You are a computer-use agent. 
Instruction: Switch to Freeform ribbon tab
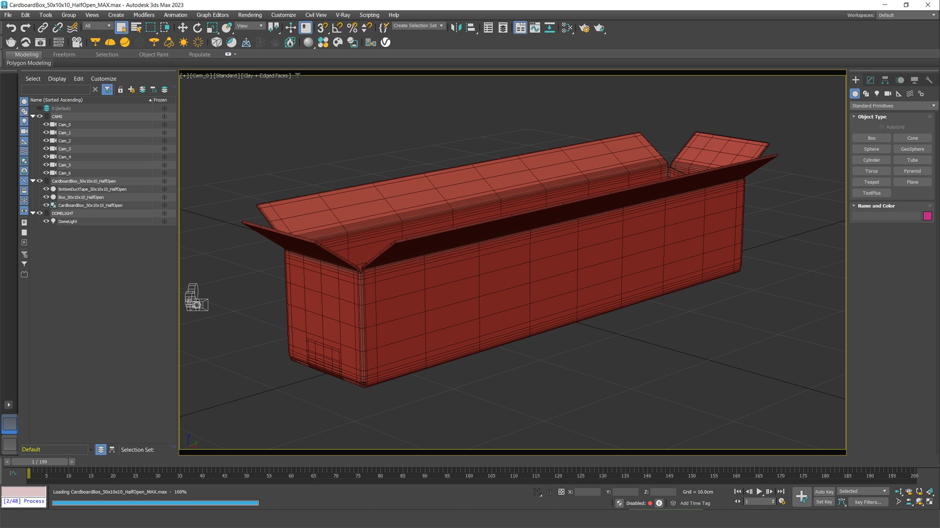[x=64, y=54]
